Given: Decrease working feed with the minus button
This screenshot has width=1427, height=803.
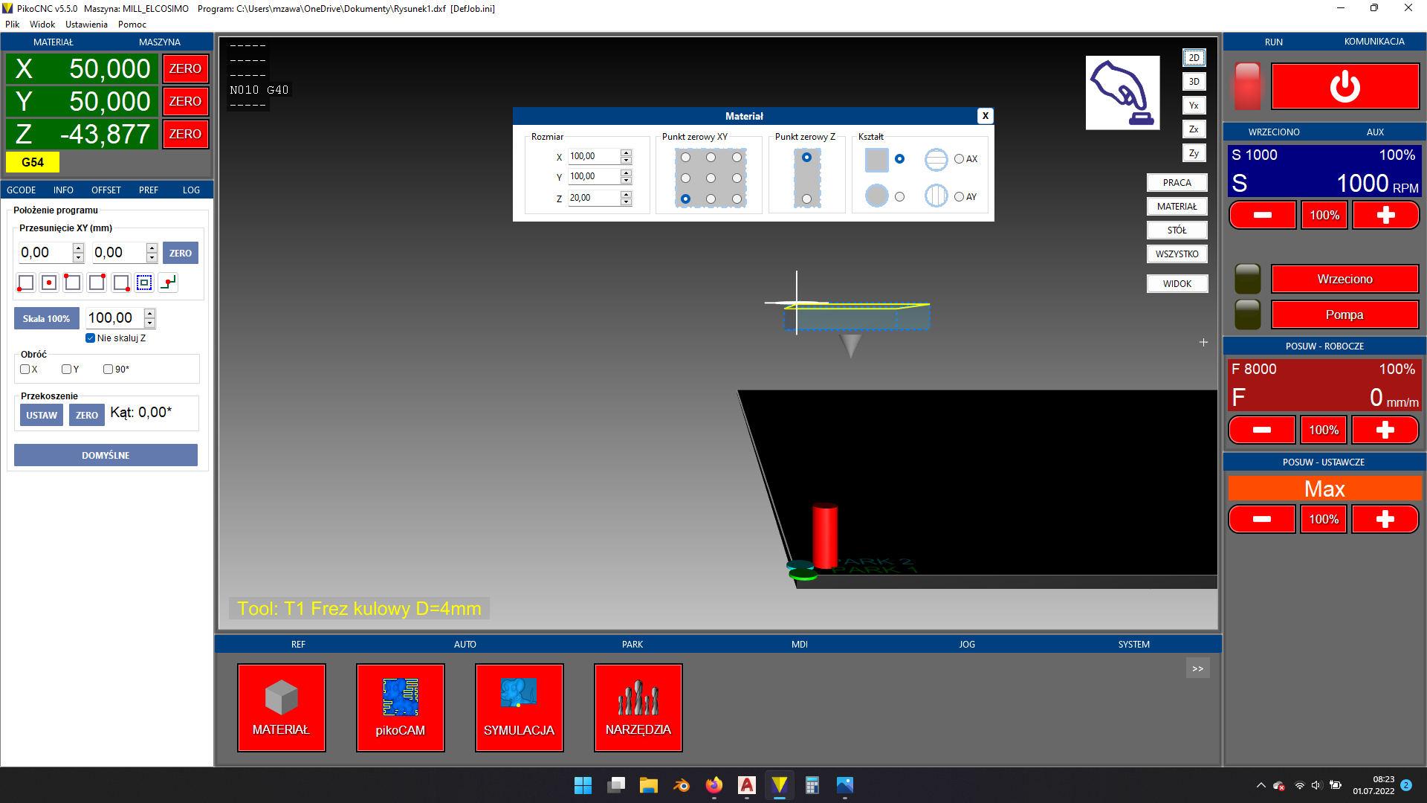Looking at the screenshot, I should pyautogui.click(x=1262, y=430).
